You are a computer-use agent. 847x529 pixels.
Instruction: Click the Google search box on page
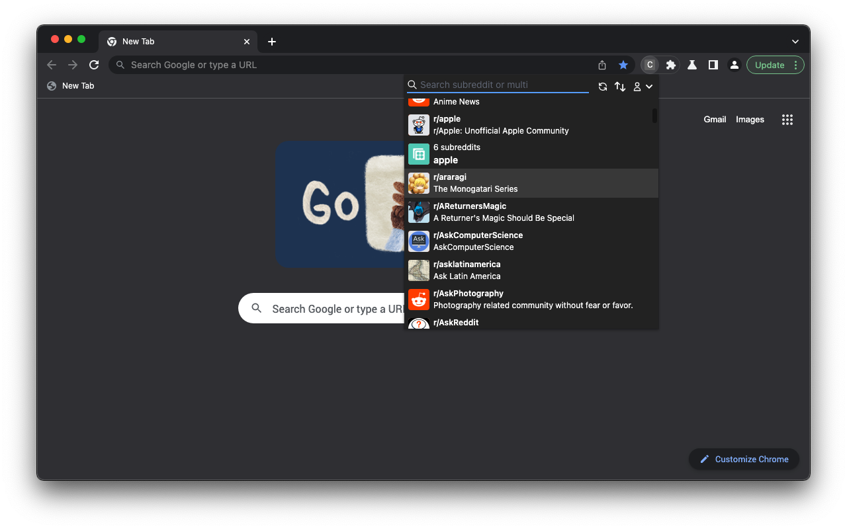pyautogui.click(x=322, y=309)
